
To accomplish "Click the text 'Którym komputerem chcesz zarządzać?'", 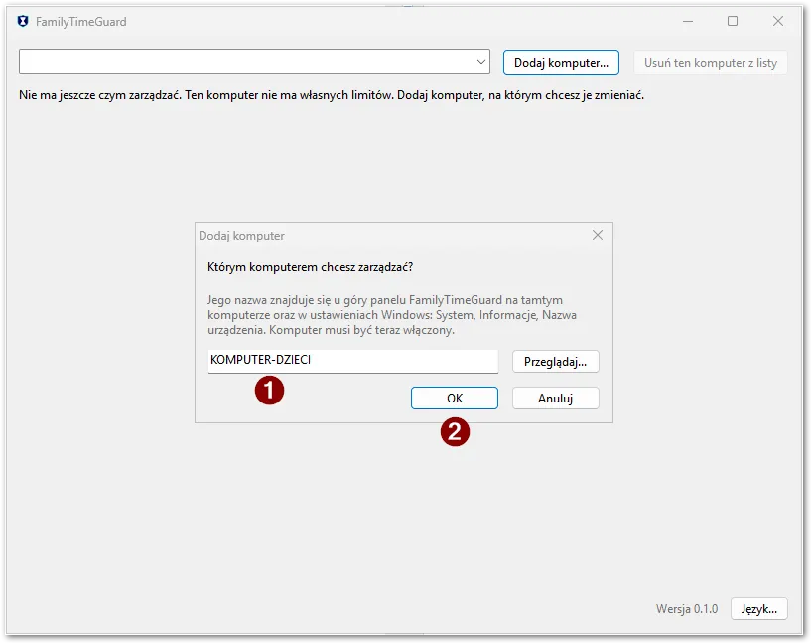I will point(310,267).
